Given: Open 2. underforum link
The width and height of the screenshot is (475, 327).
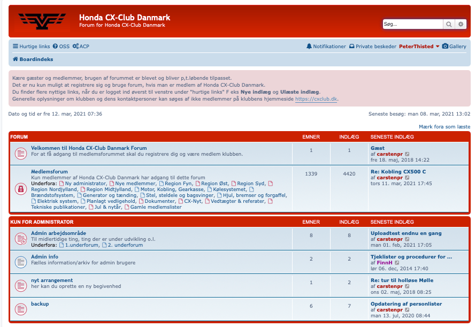Looking at the screenshot, I should tap(125, 245).
